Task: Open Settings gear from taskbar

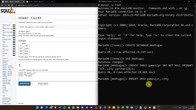Action: pyautogui.click(x=118, y=108)
